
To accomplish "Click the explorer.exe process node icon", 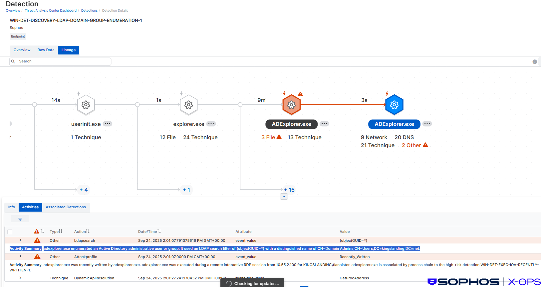I will click(189, 105).
